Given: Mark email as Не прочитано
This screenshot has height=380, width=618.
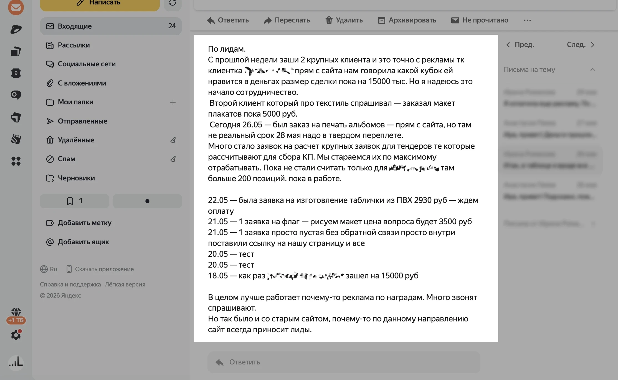Looking at the screenshot, I should tap(480, 20).
